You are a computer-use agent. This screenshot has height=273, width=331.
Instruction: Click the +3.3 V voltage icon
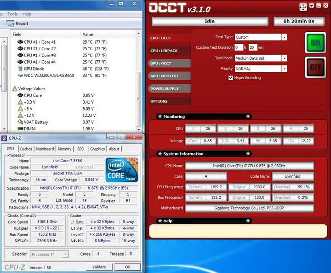click(x=20, y=102)
